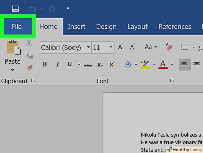Click the Grow Font icon
This screenshot has width=203, height=153.
[x=120, y=47]
